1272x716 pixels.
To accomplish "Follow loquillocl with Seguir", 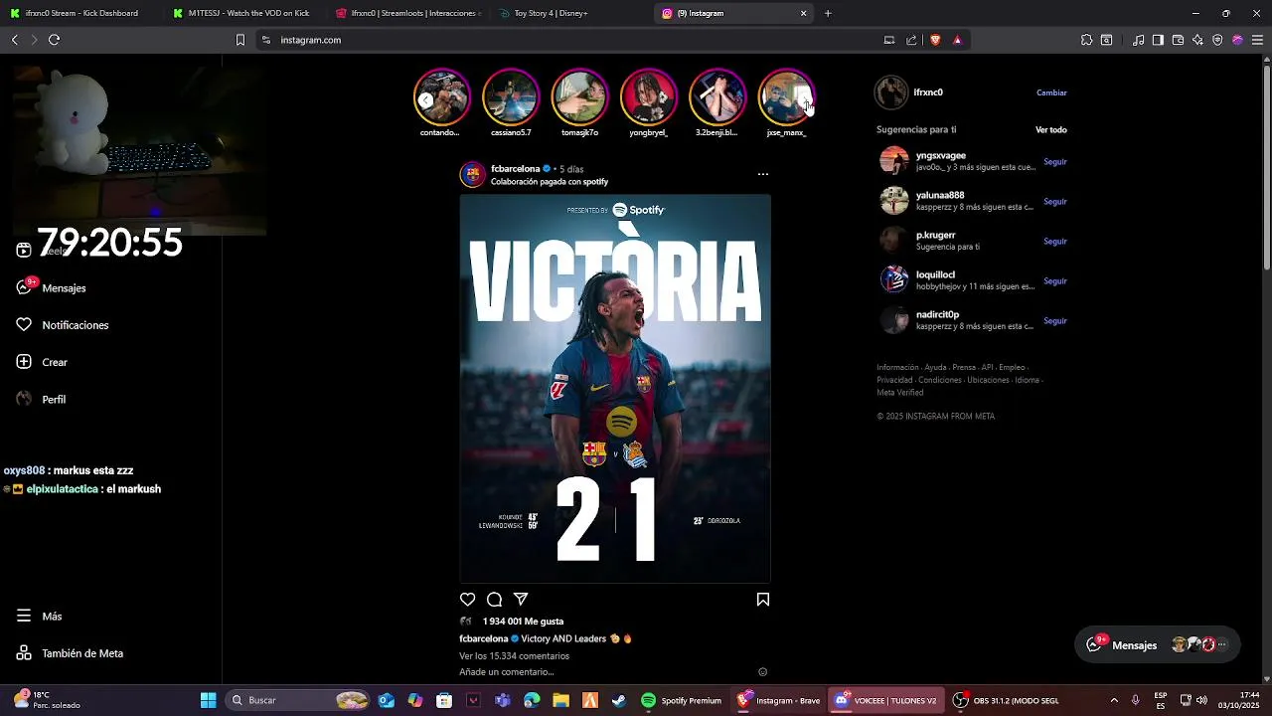I will (1054, 280).
